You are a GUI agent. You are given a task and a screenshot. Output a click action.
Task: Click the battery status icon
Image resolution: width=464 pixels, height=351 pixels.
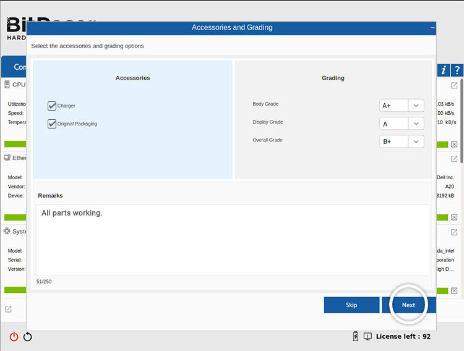pos(355,336)
